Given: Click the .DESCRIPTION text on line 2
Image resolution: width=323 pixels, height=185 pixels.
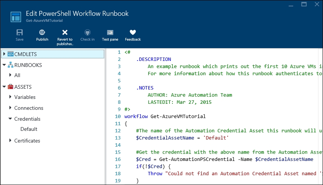Looking at the screenshot, I should (x=154, y=59).
